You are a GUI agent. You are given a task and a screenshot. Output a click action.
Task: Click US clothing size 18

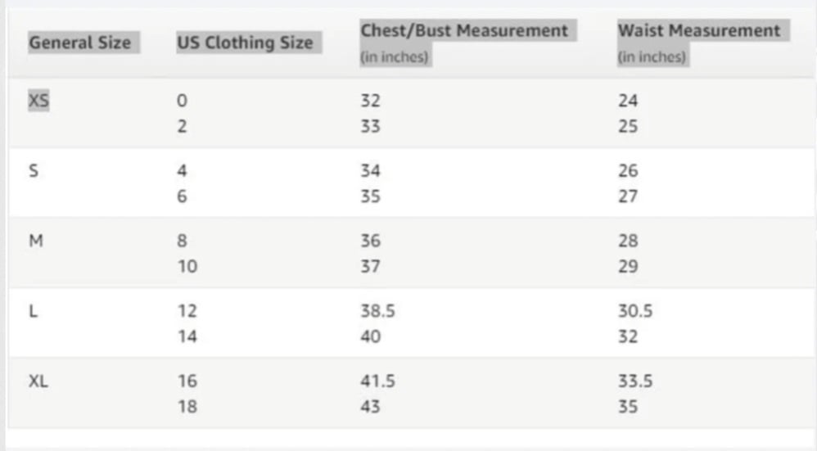187,406
